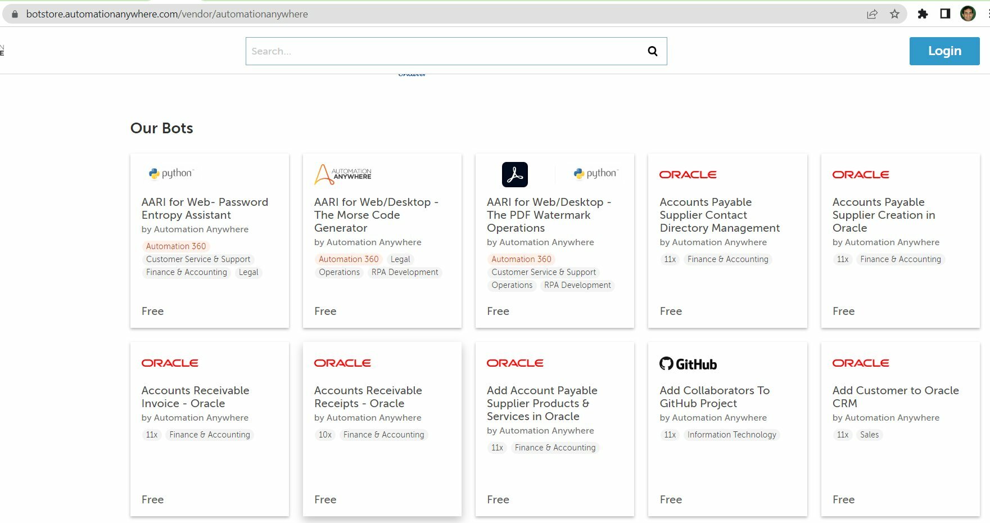The image size is (990, 523).
Task: Open the Chrome profile avatar
Action: (x=968, y=14)
